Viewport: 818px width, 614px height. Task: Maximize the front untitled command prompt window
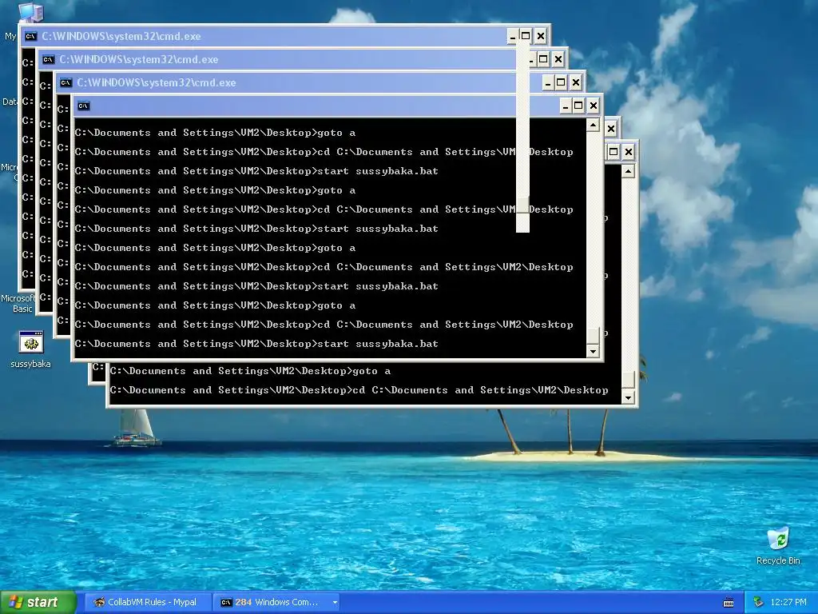(578, 106)
